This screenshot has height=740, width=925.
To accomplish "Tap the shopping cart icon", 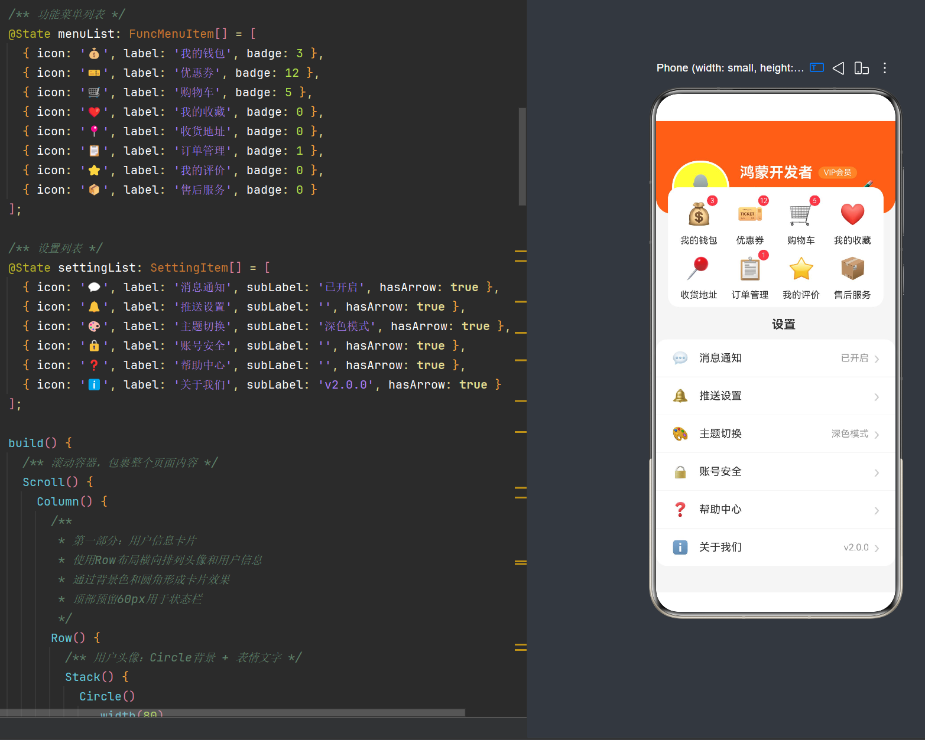I will click(x=801, y=214).
